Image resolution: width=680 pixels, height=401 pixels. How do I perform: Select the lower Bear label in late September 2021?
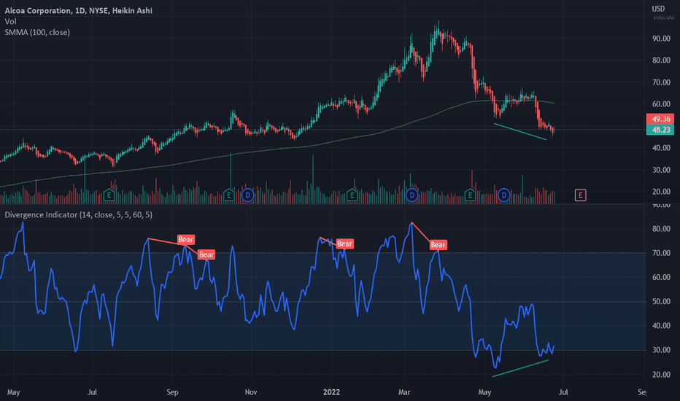pyautogui.click(x=206, y=254)
